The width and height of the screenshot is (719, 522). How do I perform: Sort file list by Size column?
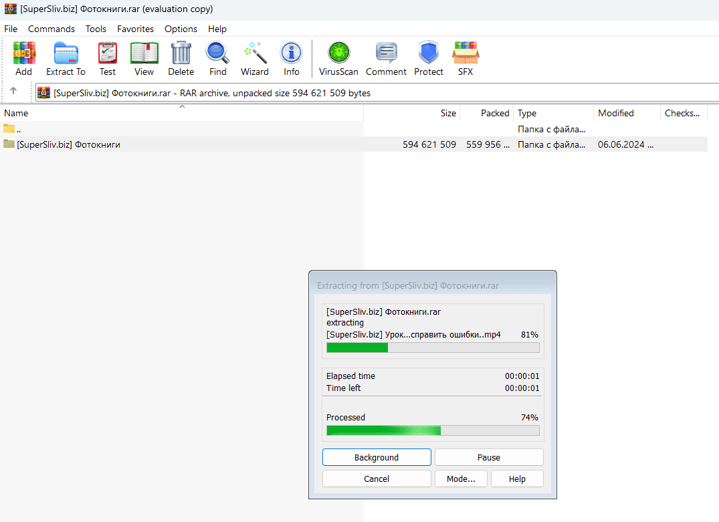(x=411, y=113)
